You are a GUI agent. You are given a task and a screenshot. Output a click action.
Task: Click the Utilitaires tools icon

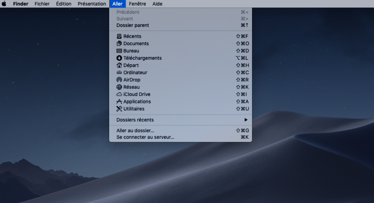point(119,109)
